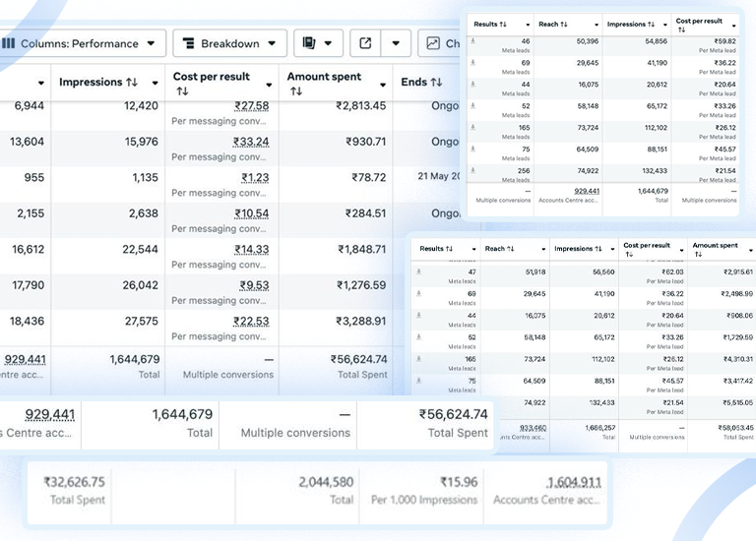Open Cost per result column menu arrow
Image resolution: width=756 pixels, height=541 pixels.
(269, 84)
